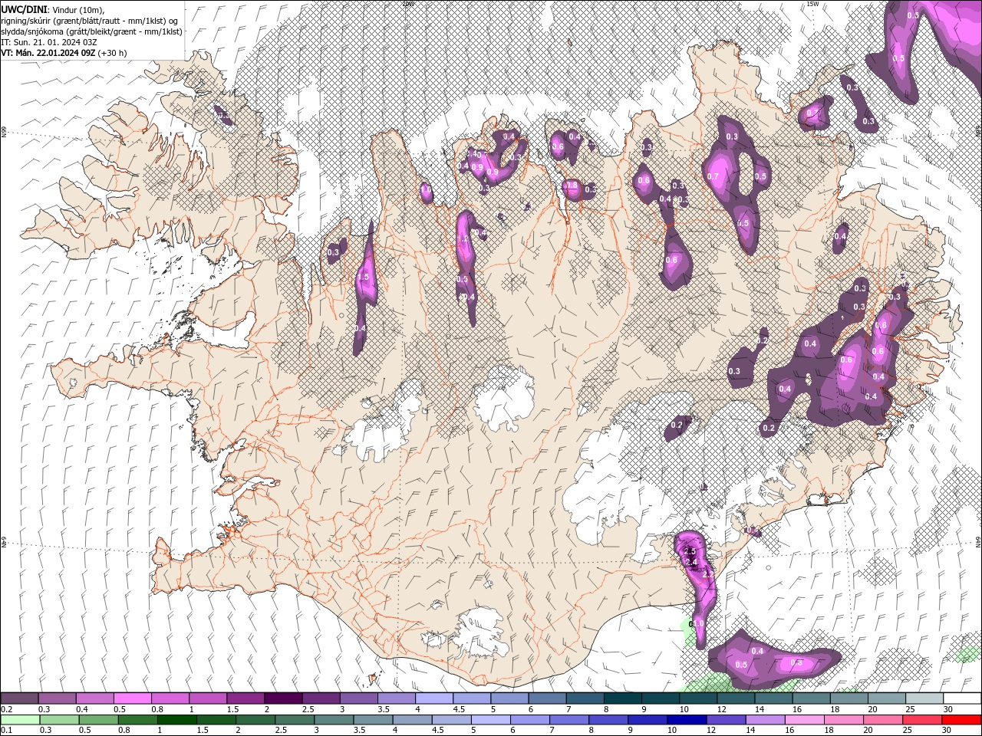Pick the darkest purple swatch labelled 2 in the upper legend
Image resolution: width=982 pixels, height=736 pixels.
[x=283, y=698]
